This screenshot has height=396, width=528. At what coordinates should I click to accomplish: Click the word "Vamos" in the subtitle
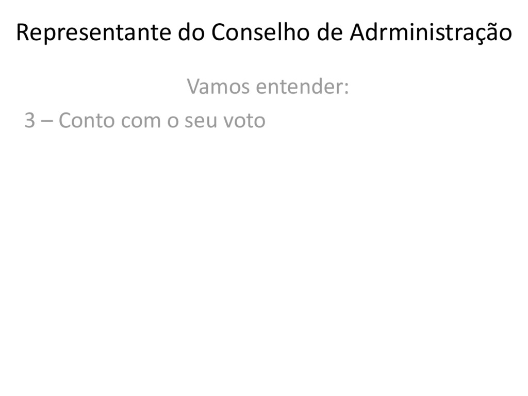219,87
